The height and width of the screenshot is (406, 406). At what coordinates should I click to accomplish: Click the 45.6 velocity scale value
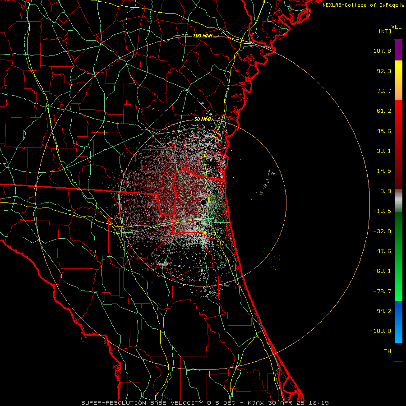click(x=384, y=131)
